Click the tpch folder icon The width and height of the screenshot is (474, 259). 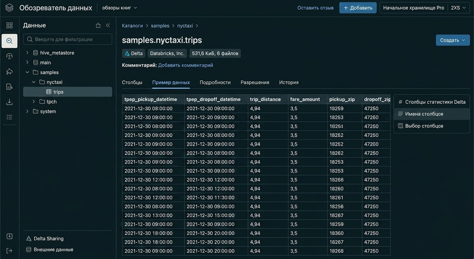42,102
